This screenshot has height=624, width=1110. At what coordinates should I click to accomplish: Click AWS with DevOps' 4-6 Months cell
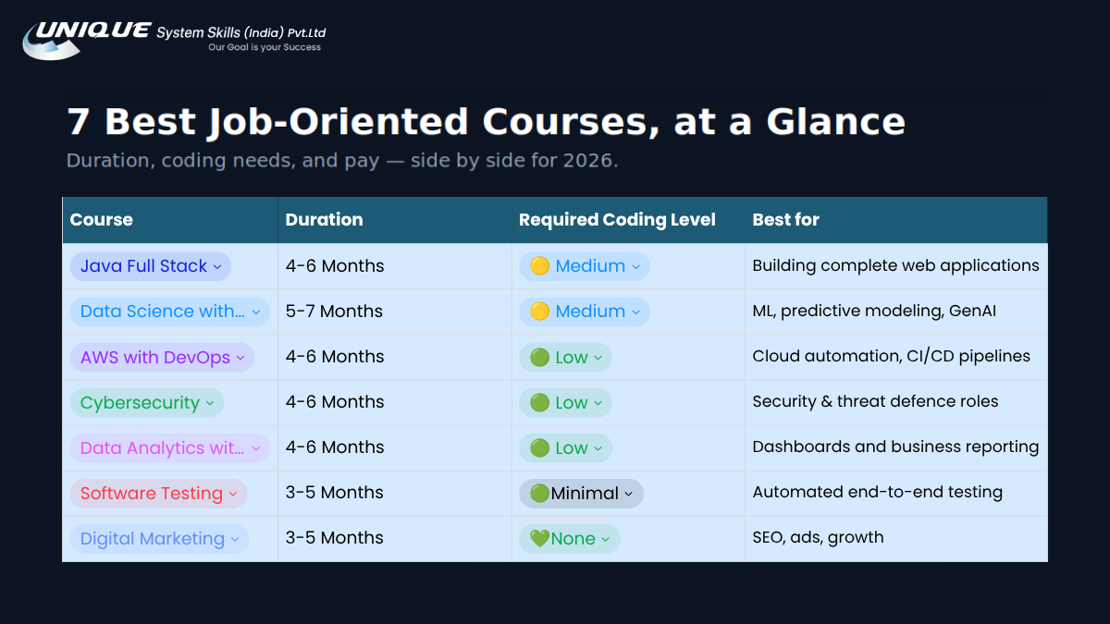[x=395, y=357]
